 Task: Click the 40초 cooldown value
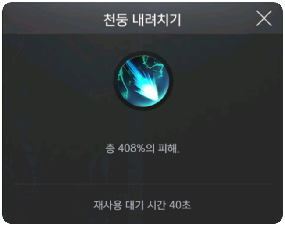[180, 205]
